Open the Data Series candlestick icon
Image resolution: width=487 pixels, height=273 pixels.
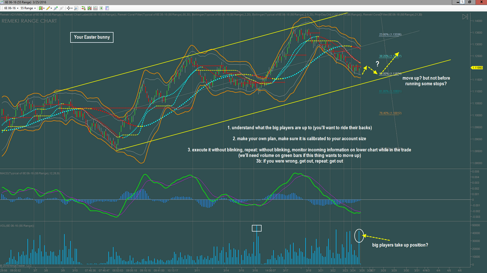coord(90,8)
